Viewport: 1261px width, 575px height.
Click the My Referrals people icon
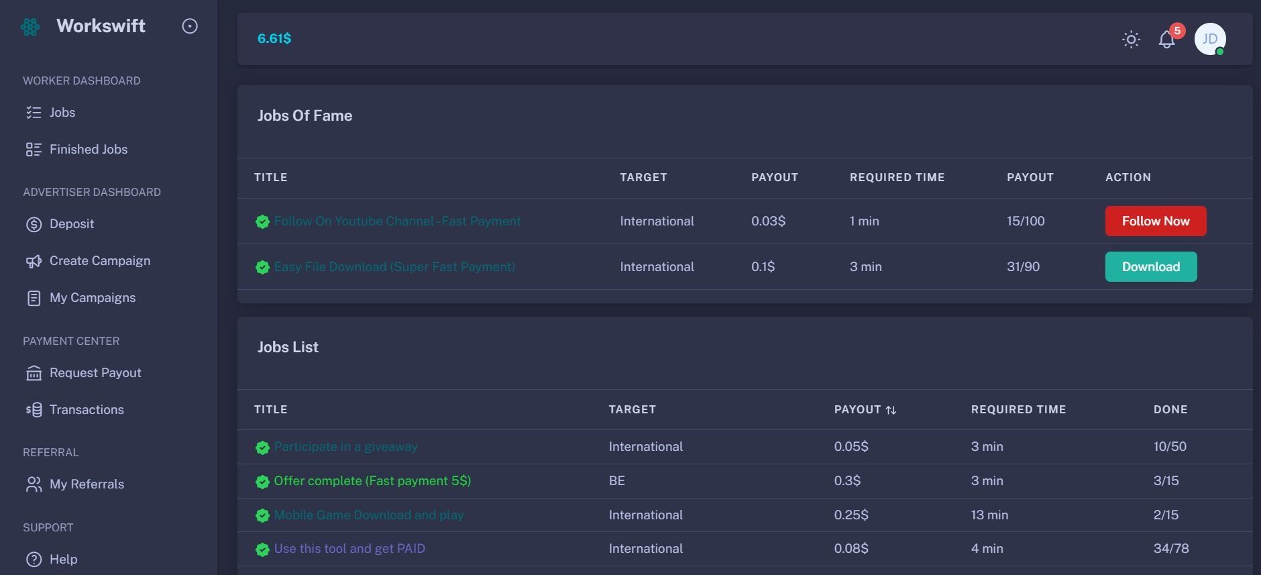(34, 484)
